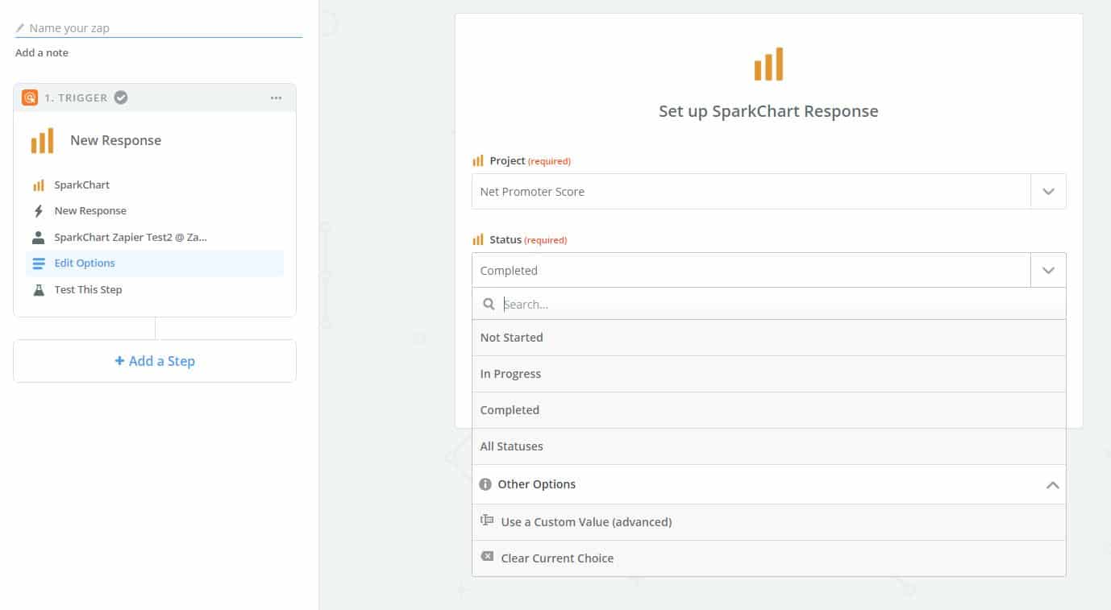This screenshot has width=1111, height=610.
Task: Open the ellipsis menu on the trigger step
Action: tap(276, 97)
